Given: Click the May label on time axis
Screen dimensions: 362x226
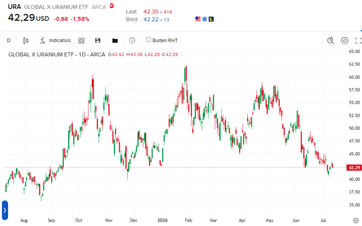Looking at the screenshot, I should 269,220.
